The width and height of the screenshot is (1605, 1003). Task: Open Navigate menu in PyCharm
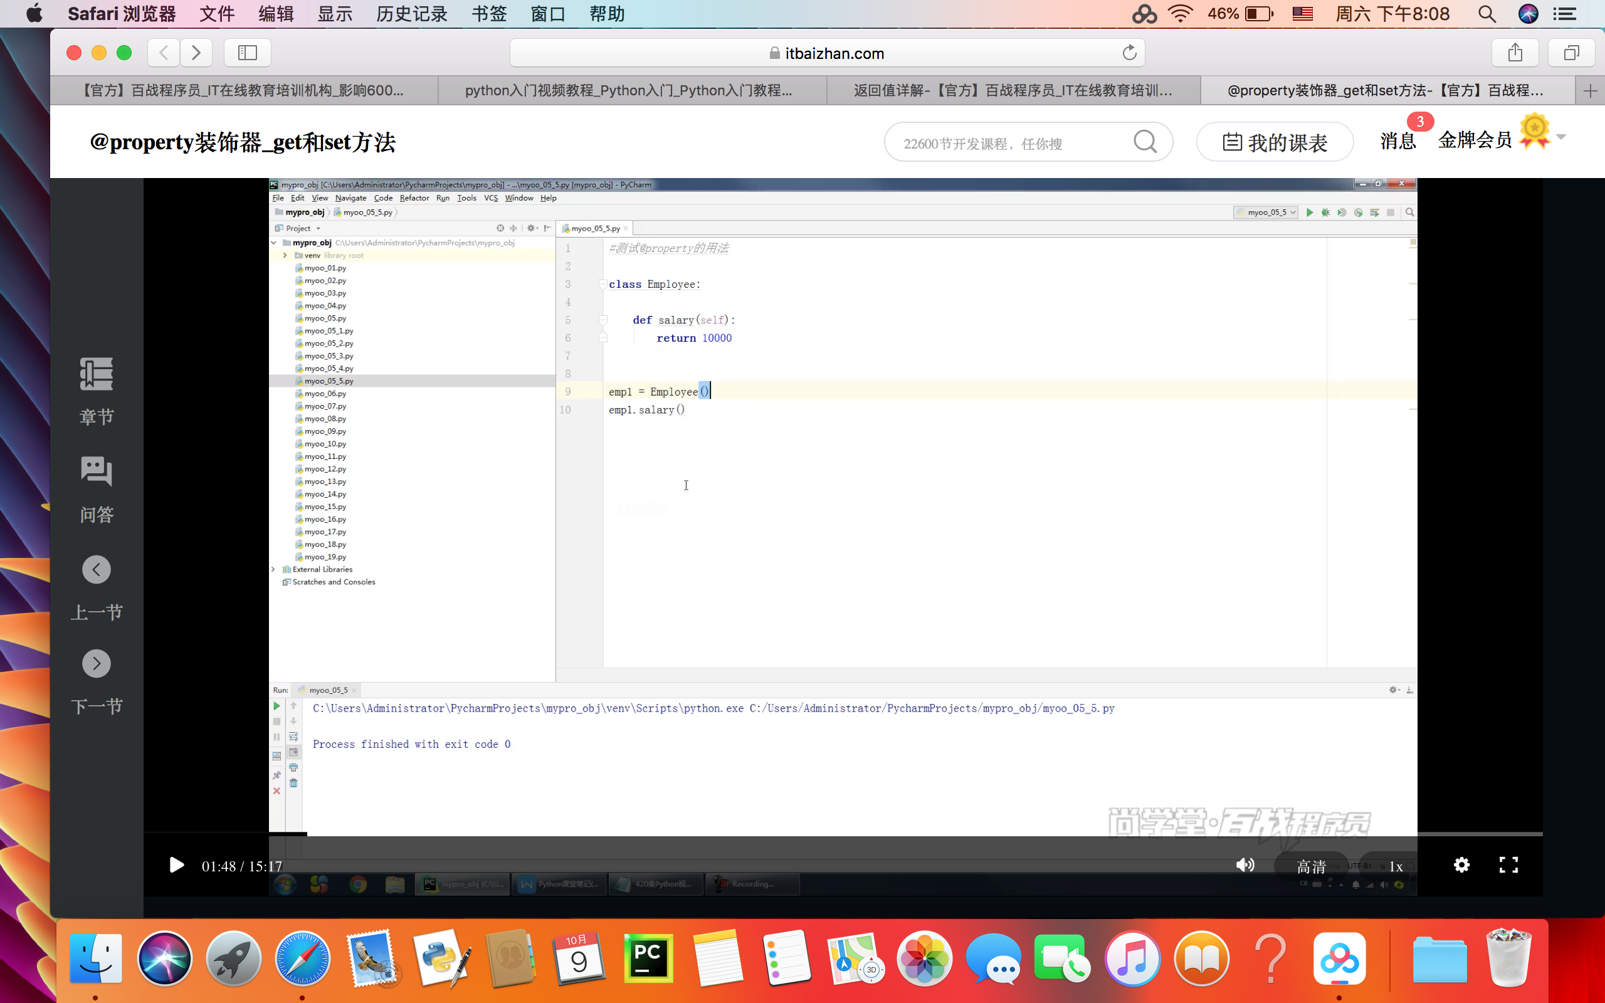coord(350,197)
